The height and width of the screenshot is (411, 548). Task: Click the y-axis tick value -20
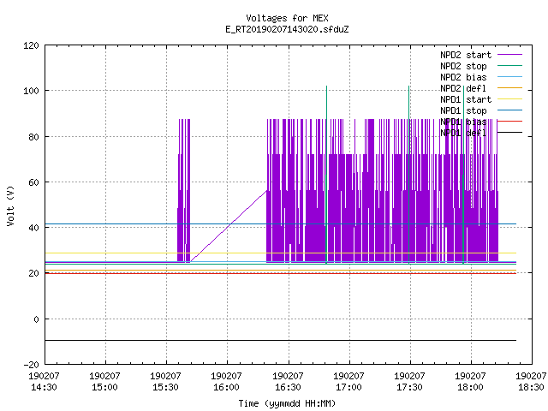[x=31, y=365]
